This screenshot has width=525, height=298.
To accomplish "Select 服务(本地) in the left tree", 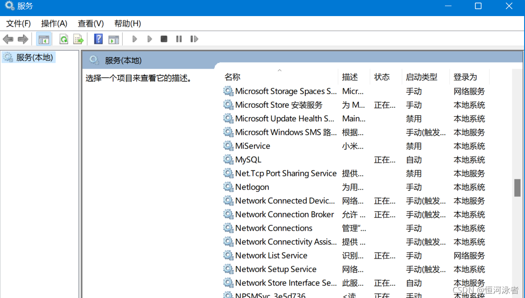I will click(34, 57).
